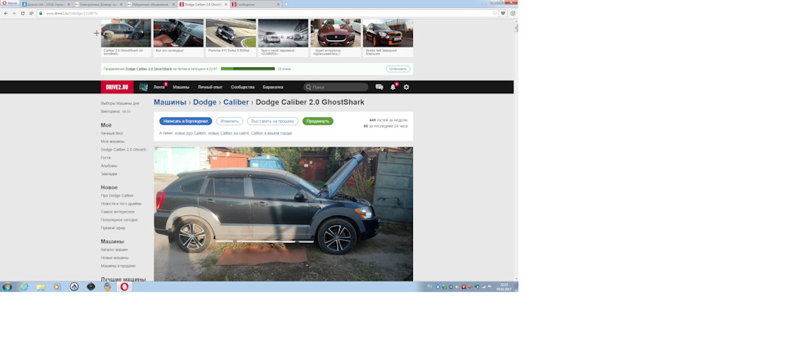
Task: Click the Остановить promotion button
Action: (x=398, y=69)
